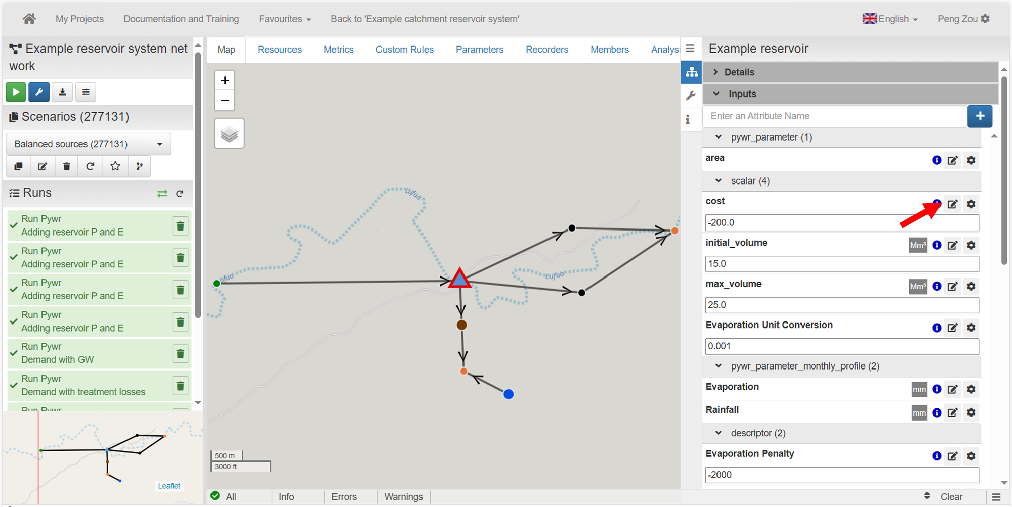Open gear settings for max_volume attribute

point(971,287)
